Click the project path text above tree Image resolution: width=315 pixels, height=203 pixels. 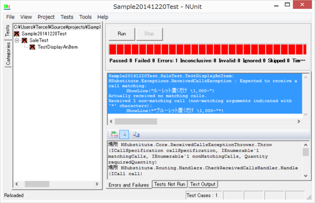click(x=57, y=27)
